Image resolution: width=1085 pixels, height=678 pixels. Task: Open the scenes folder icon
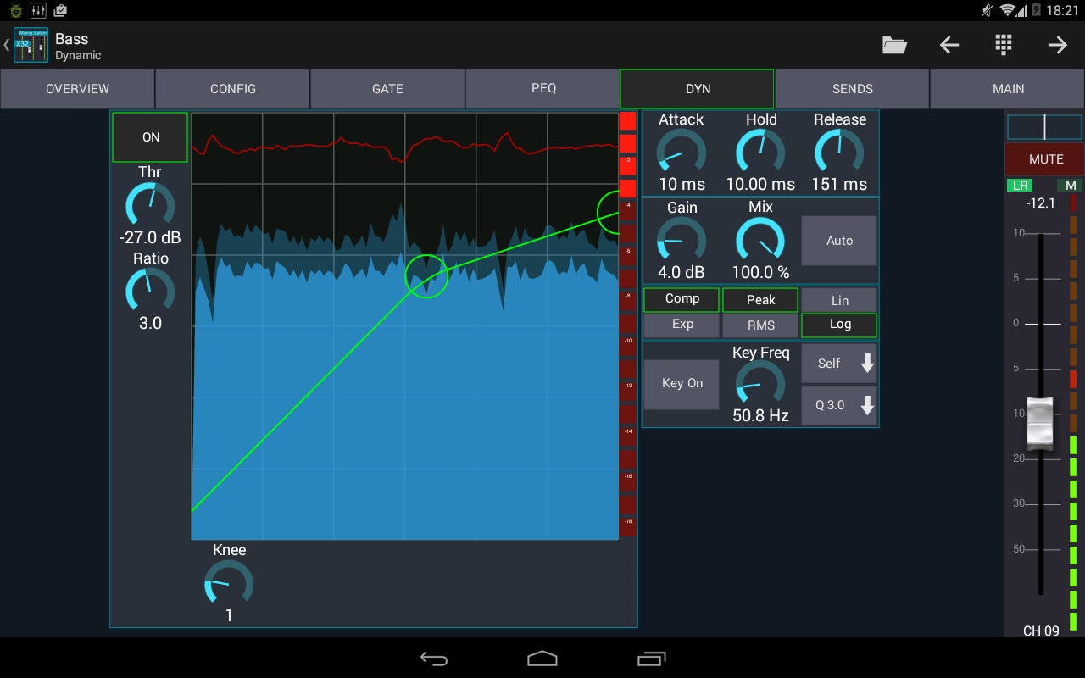(894, 44)
